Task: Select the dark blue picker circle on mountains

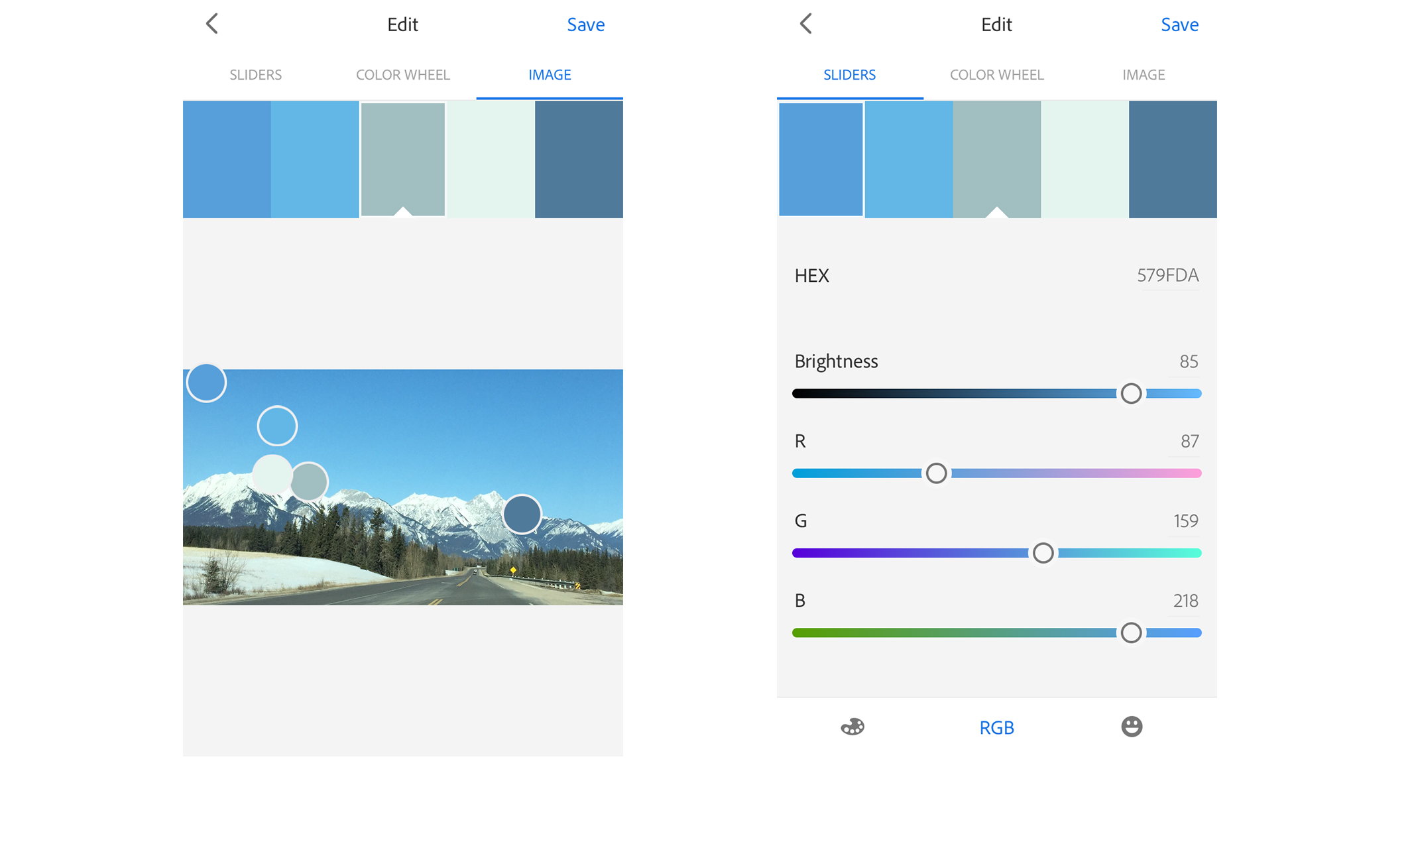Action: click(522, 514)
